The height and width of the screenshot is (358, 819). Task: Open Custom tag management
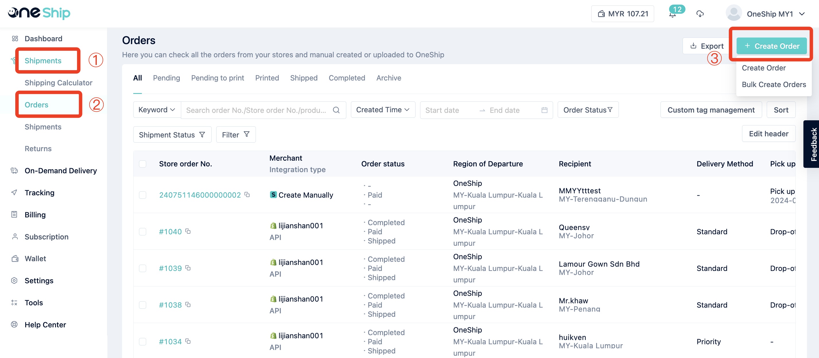(x=711, y=110)
